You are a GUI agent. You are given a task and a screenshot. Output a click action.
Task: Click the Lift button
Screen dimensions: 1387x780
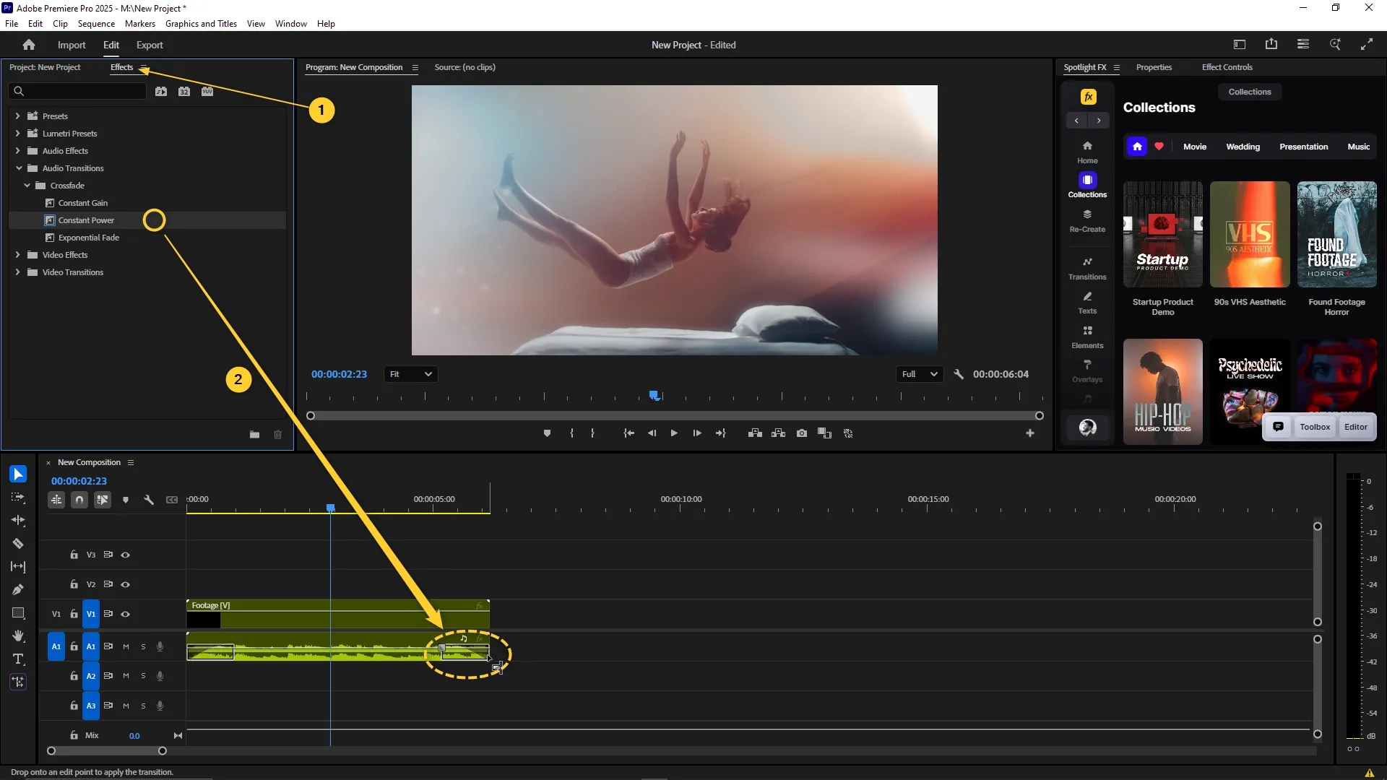pyautogui.click(x=755, y=433)
